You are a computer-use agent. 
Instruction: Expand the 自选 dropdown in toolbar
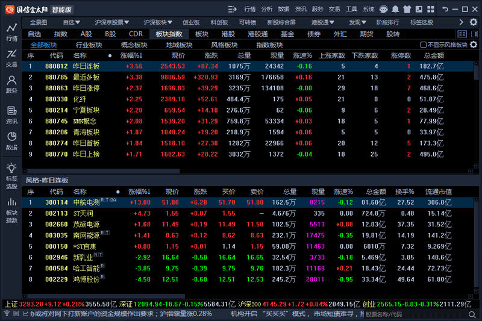coord(72,22)
